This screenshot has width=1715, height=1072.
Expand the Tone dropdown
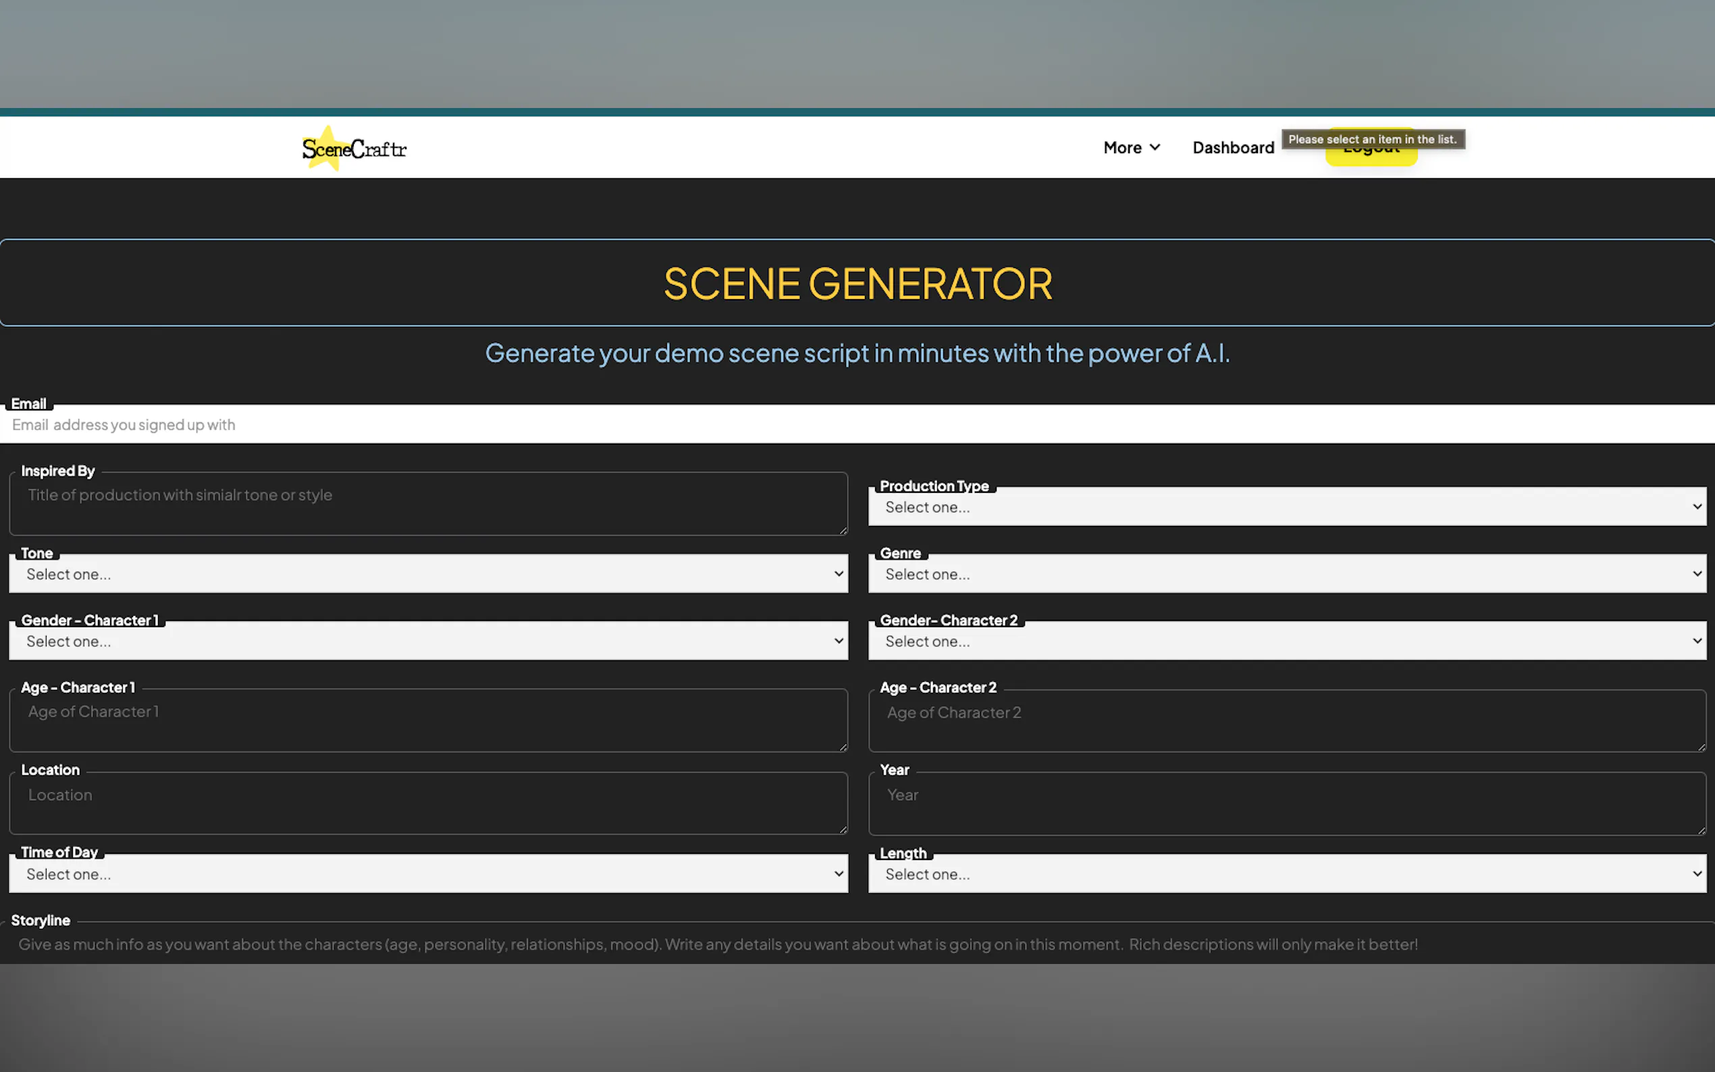(428, 574)
